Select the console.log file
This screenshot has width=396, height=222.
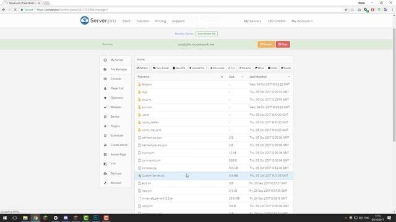click(149, 168)
